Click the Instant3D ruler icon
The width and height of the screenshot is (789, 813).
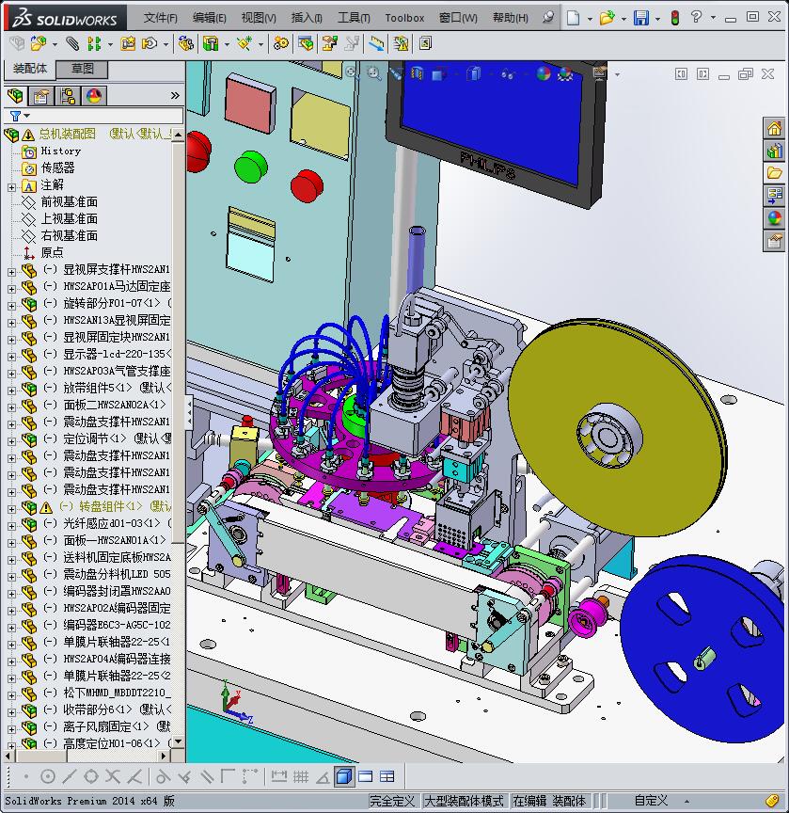point(376,43)
